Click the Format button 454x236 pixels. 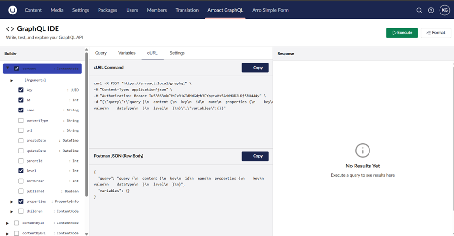(436, 32)
